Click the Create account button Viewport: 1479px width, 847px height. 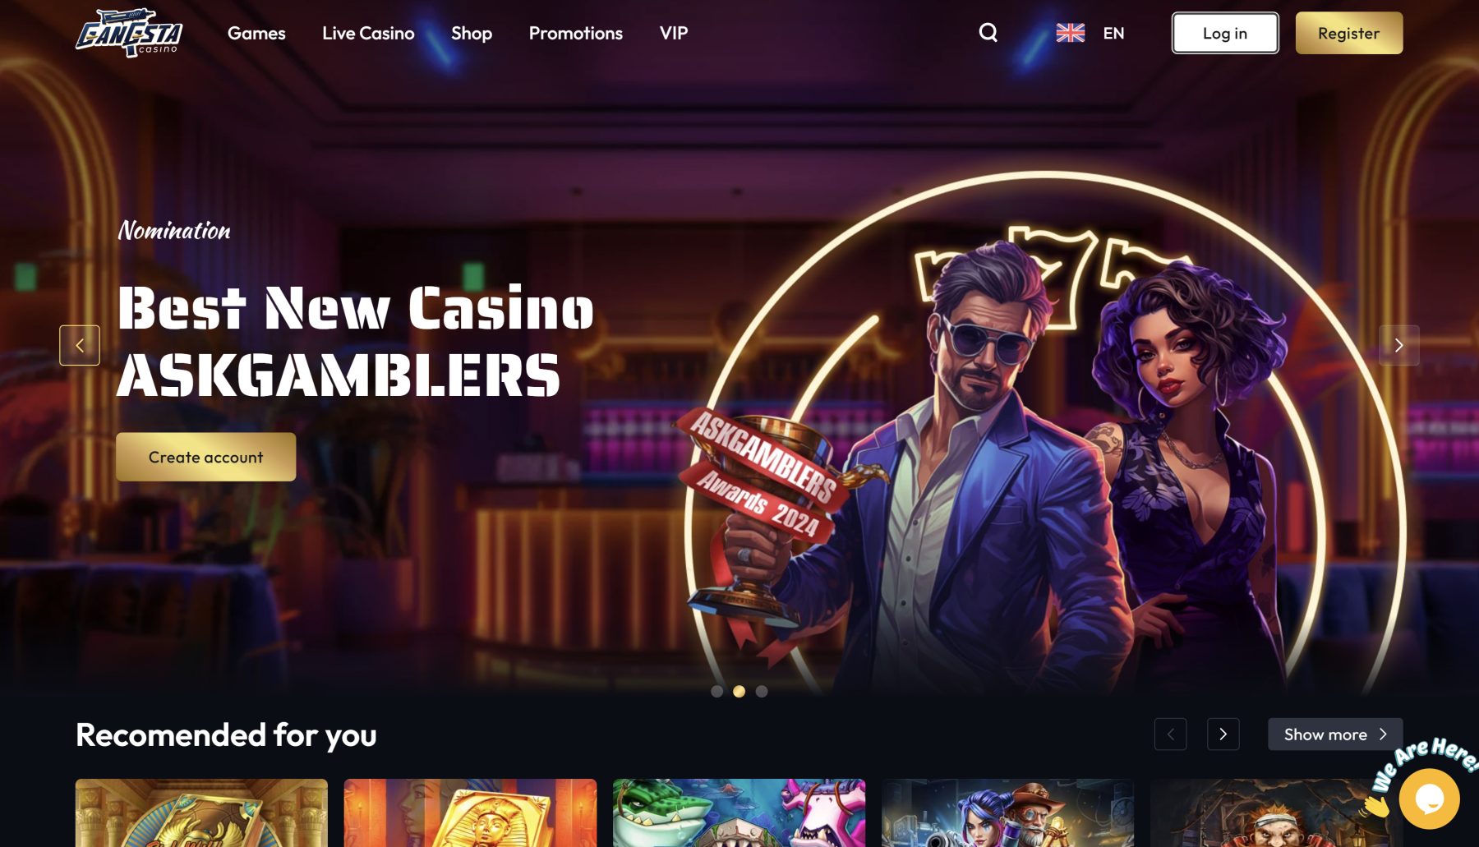coord(205,457)
